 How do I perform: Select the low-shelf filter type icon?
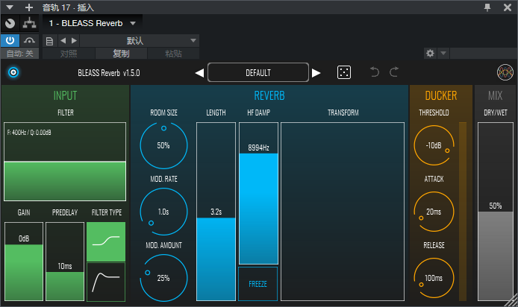click(x=106, y=241)
